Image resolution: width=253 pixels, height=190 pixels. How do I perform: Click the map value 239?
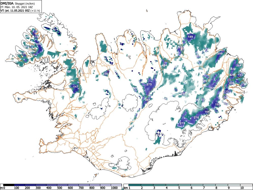coord(244,85)
